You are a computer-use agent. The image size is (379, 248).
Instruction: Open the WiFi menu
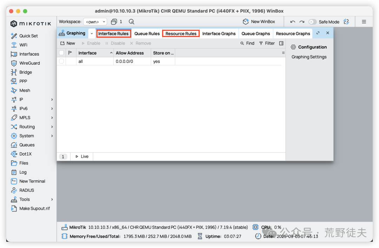pyautogui.click(x=19, y=45)
